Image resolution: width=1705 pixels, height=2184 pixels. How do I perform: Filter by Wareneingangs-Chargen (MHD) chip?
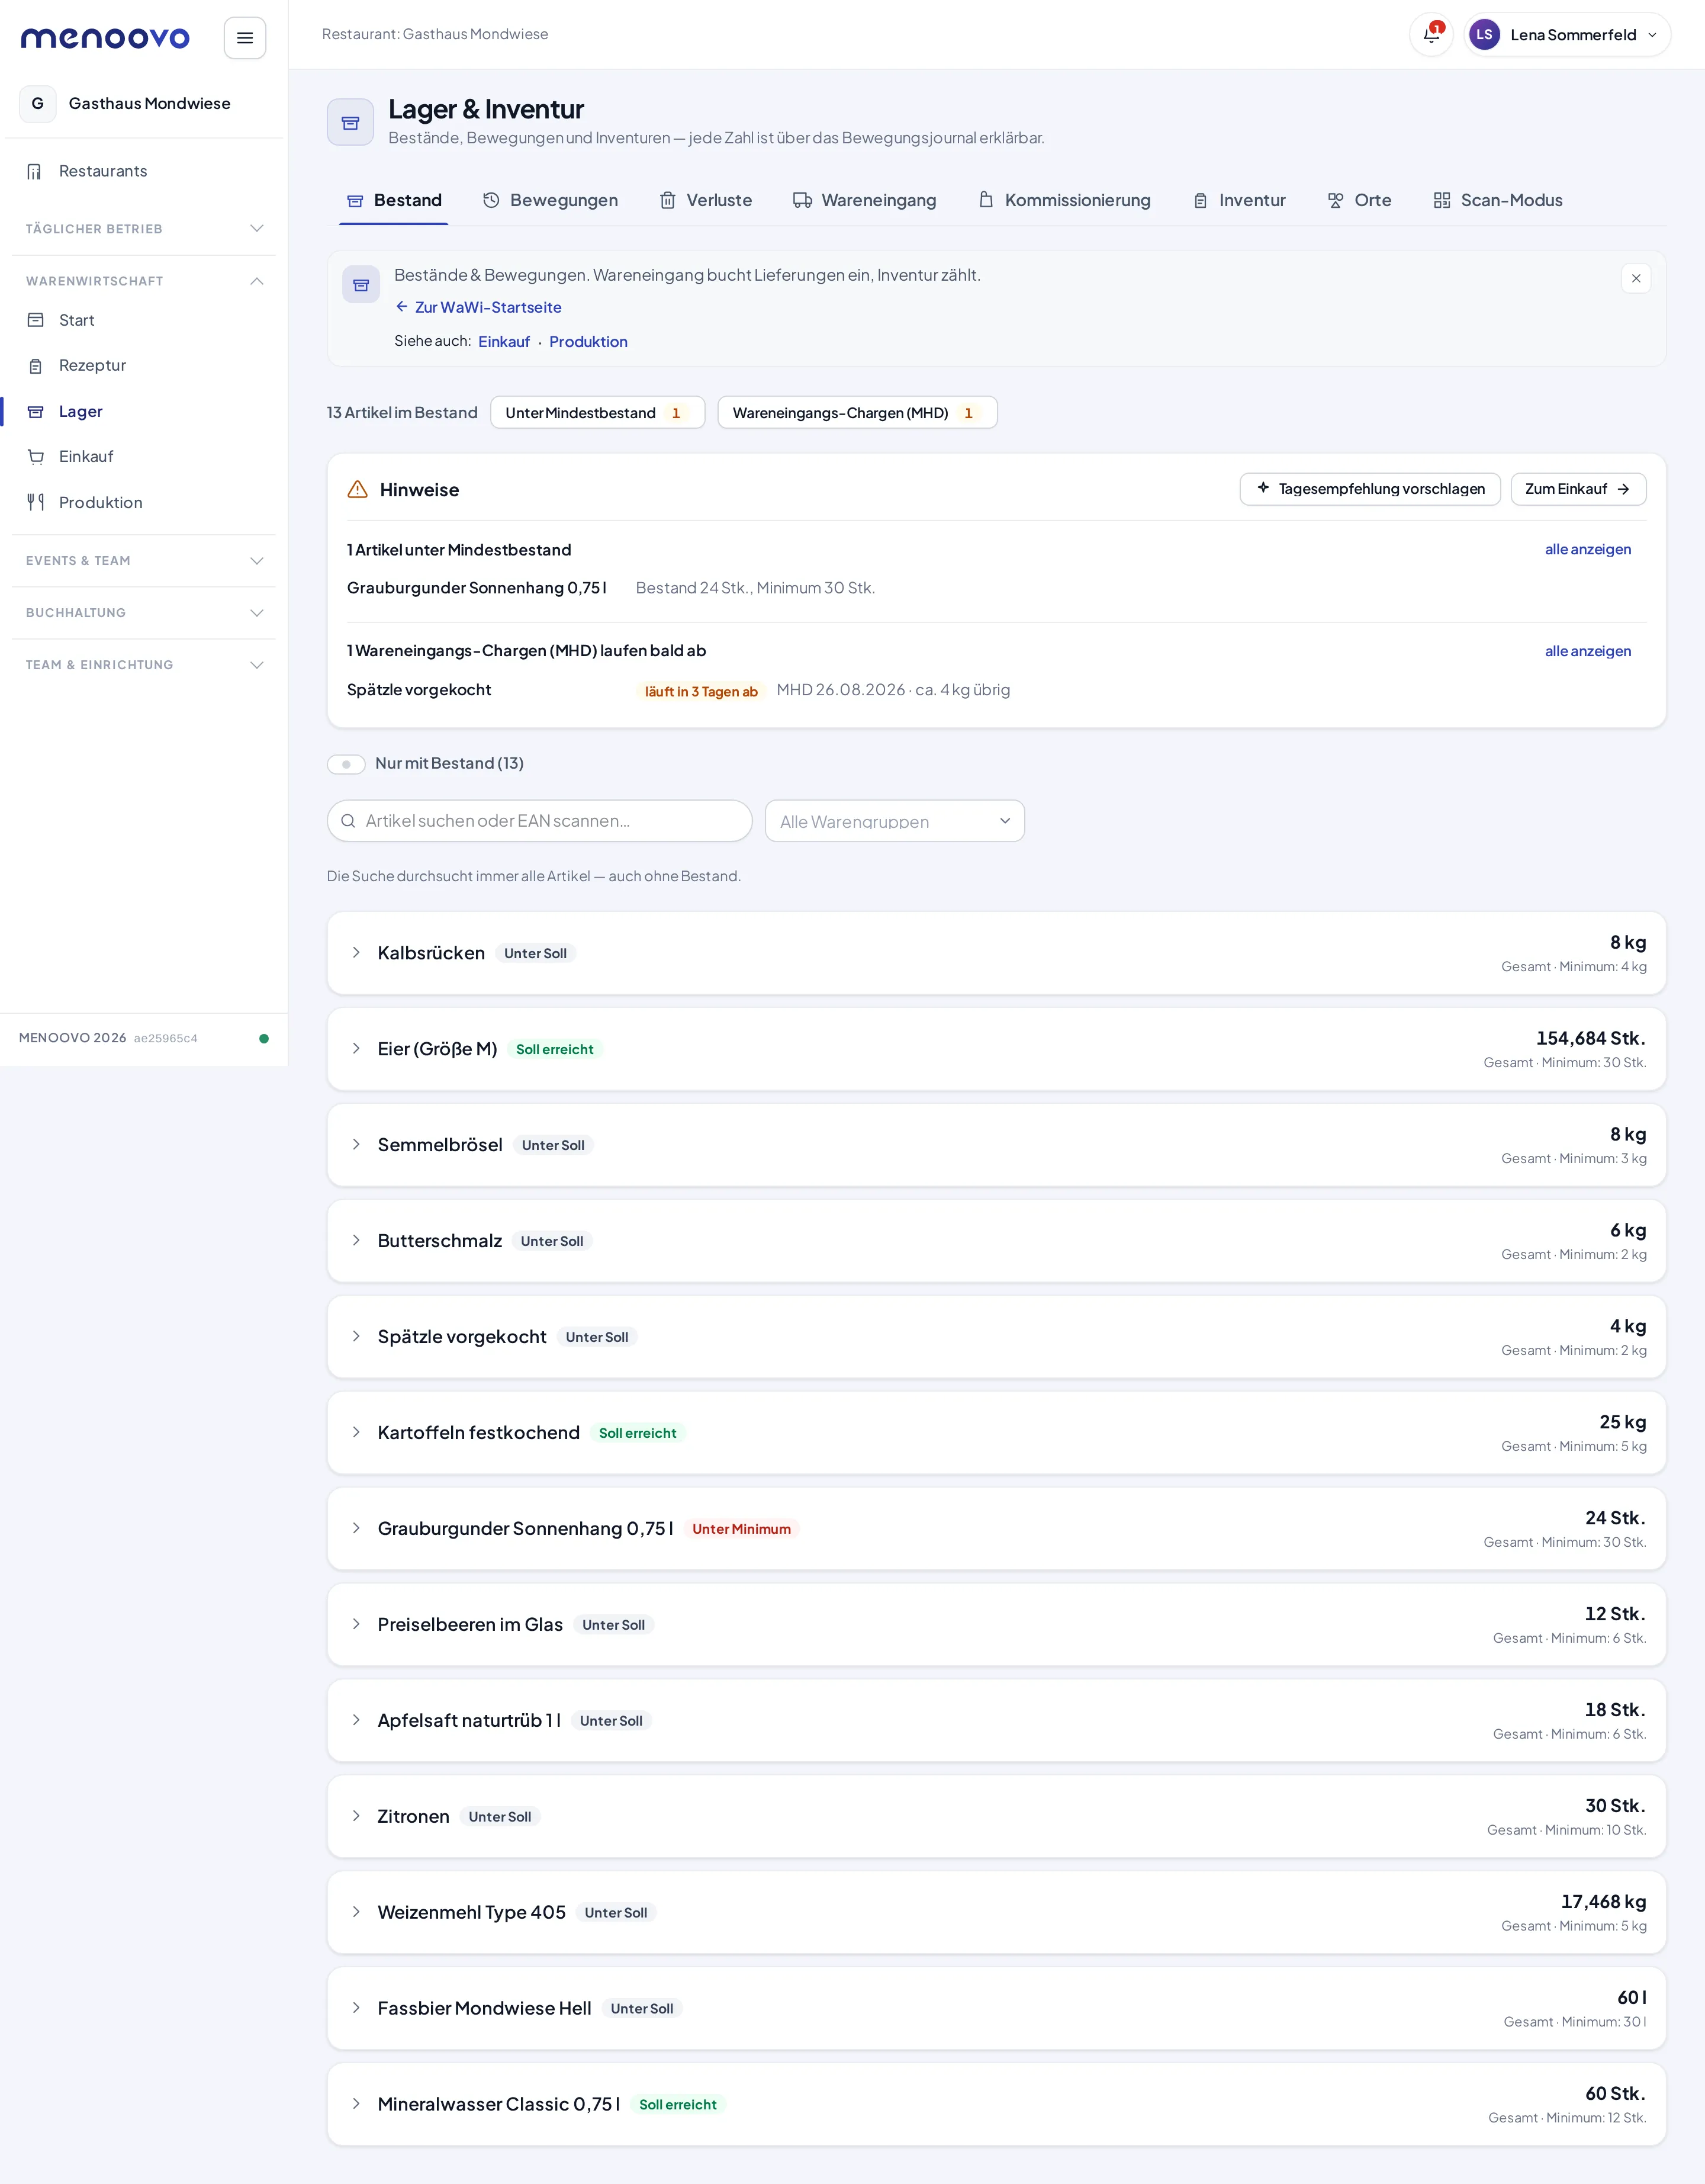pos(857,413)
